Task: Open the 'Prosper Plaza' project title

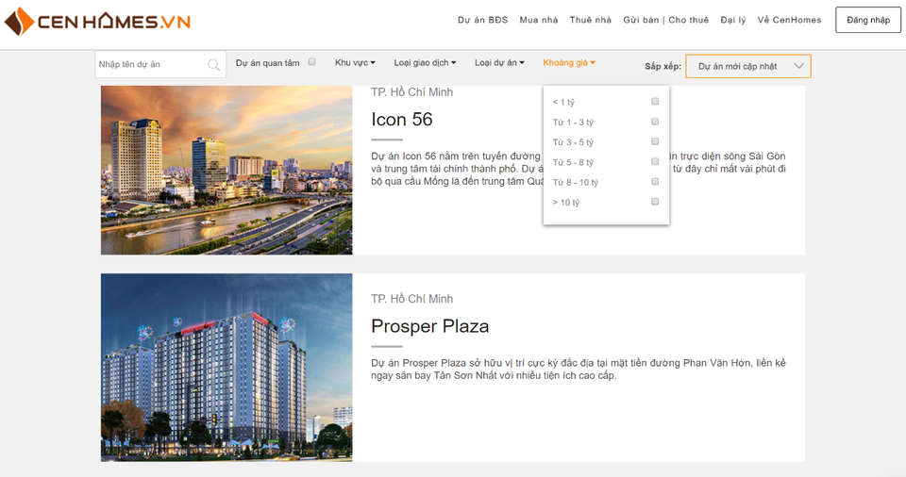Action: coord(430,326)
